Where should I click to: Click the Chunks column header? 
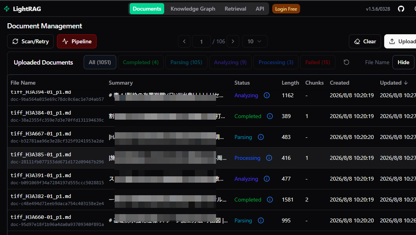[314, 83]
